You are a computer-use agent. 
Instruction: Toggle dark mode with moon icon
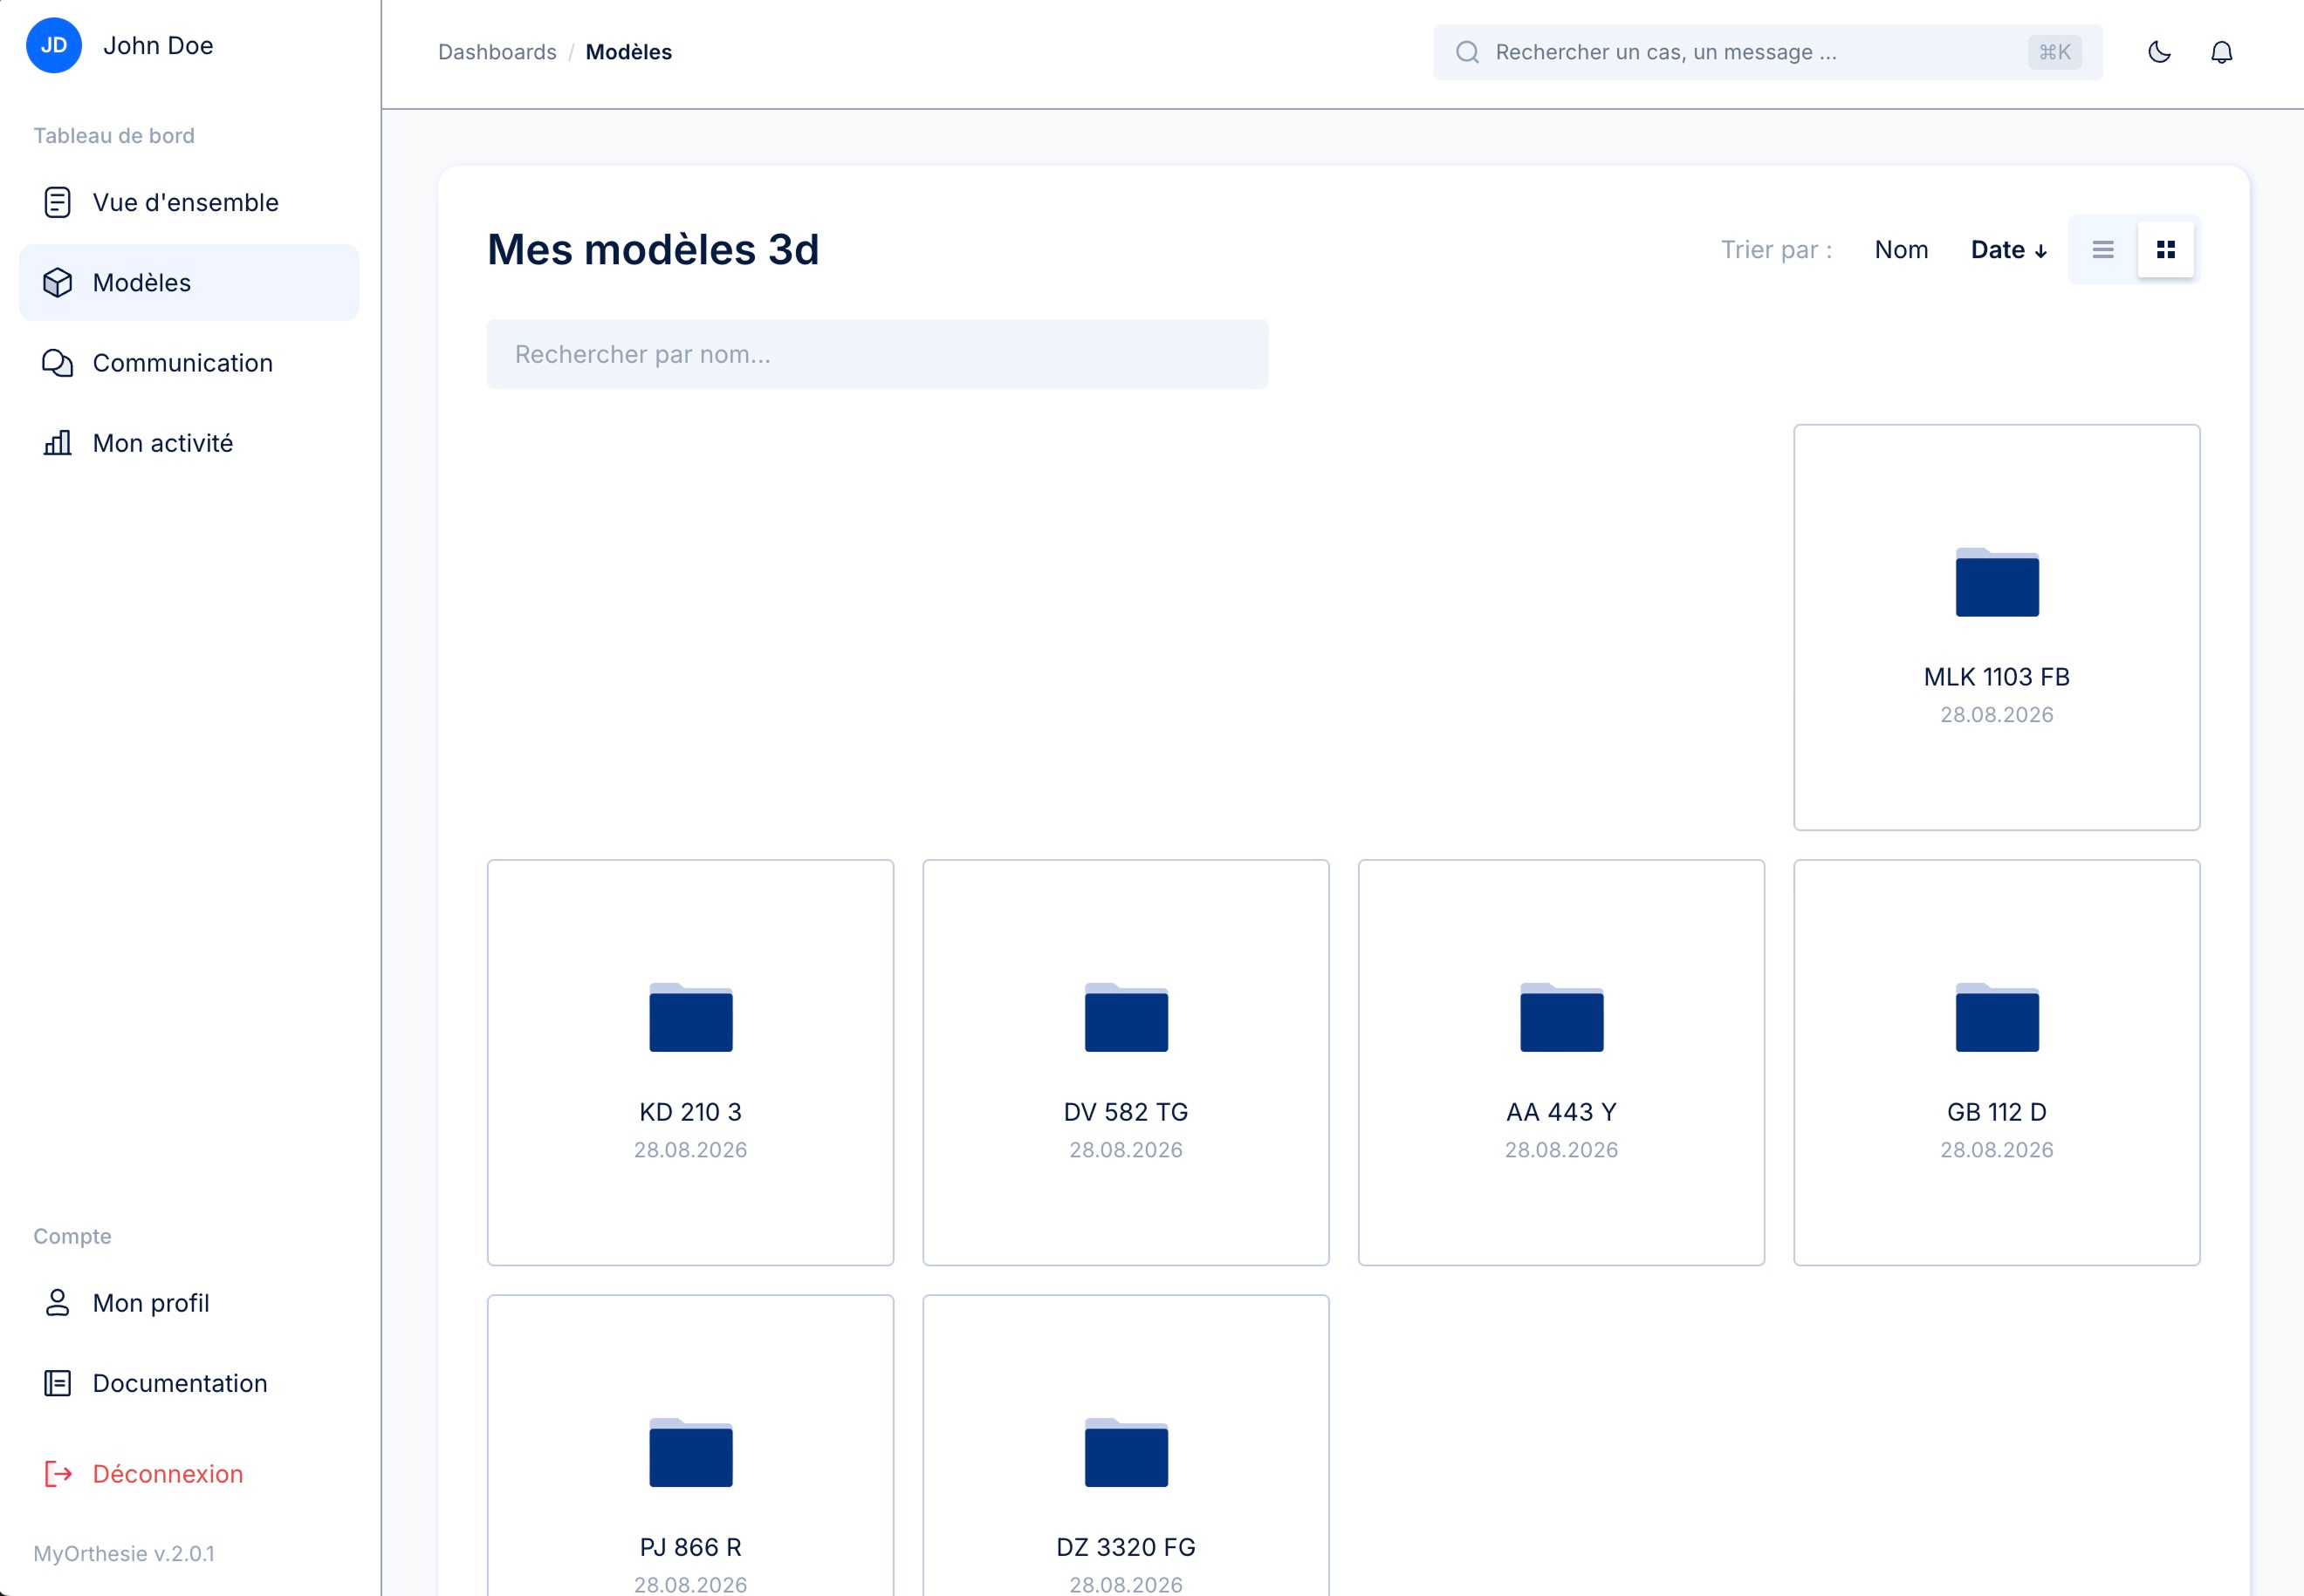click(2159, 52)
